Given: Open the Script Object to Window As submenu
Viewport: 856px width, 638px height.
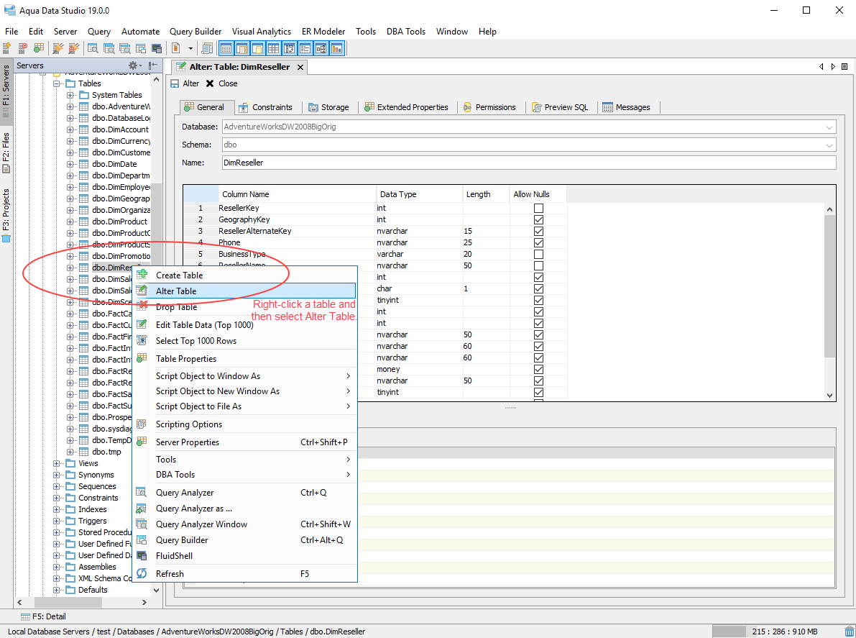Looking at the screenshot, I should pos(246,375).
